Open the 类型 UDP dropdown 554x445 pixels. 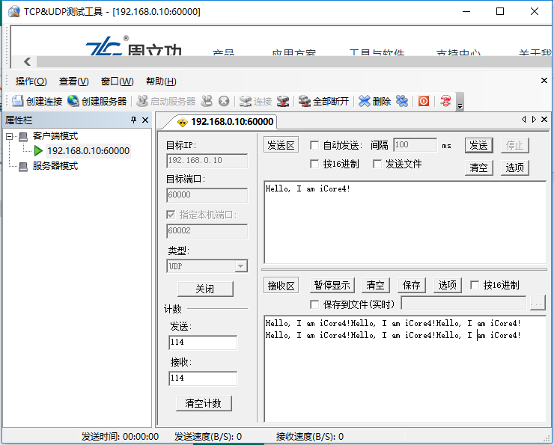(240, 266)
